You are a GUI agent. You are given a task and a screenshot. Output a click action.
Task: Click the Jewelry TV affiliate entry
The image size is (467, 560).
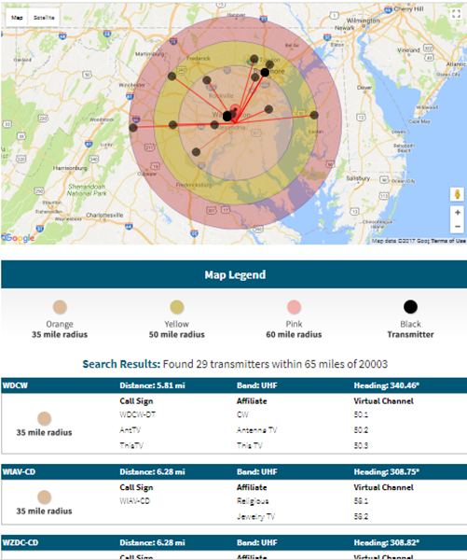(255, 516)
